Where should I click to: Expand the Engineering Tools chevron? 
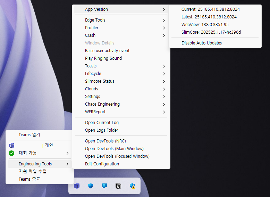(x=67, y=164)
